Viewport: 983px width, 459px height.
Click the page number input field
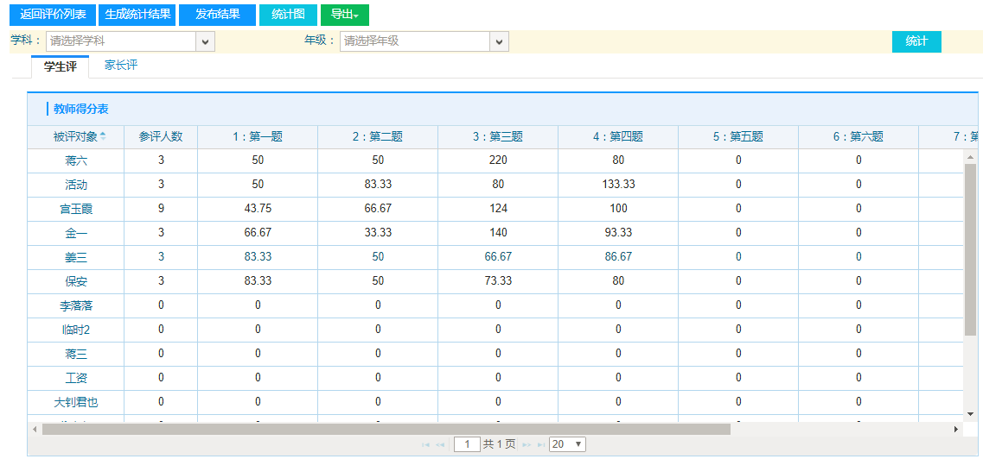pyautogui.click(x=467, y=444)
